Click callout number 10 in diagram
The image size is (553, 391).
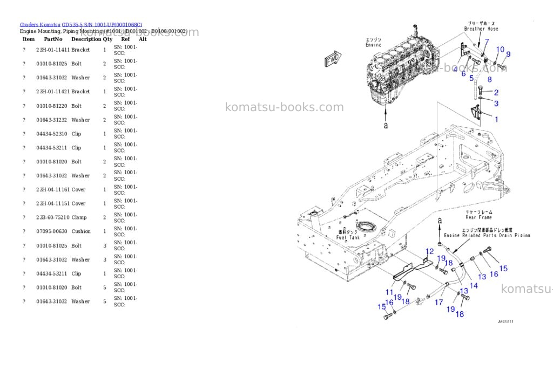[500, 50]
